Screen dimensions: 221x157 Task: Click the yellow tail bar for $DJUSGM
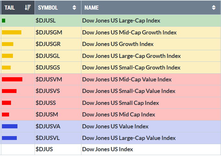12,32
